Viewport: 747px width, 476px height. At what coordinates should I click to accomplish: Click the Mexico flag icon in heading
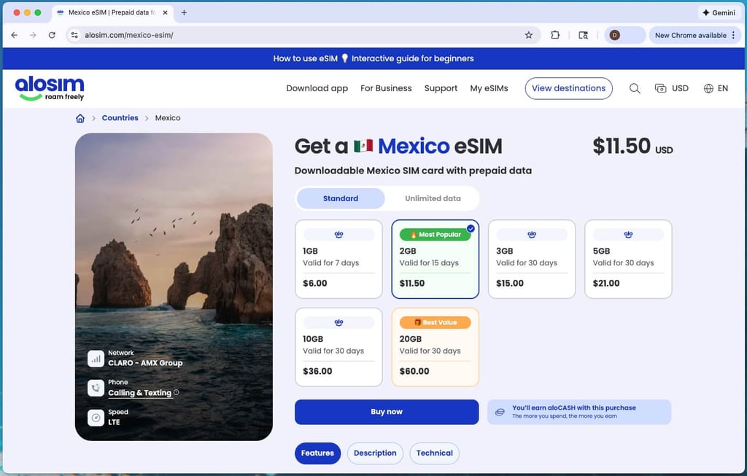pyautogui.click(x=363, y=146)
